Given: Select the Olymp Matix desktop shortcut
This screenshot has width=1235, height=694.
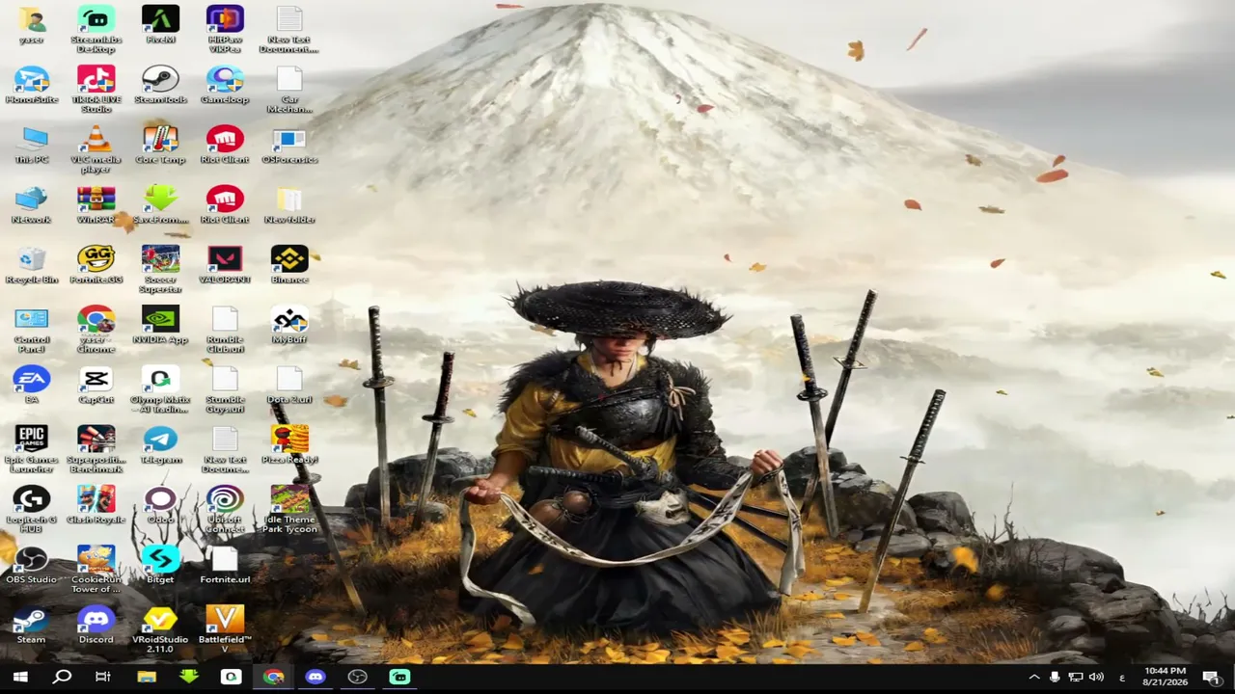Looking at the screenshot, I should tap(160, 388).
